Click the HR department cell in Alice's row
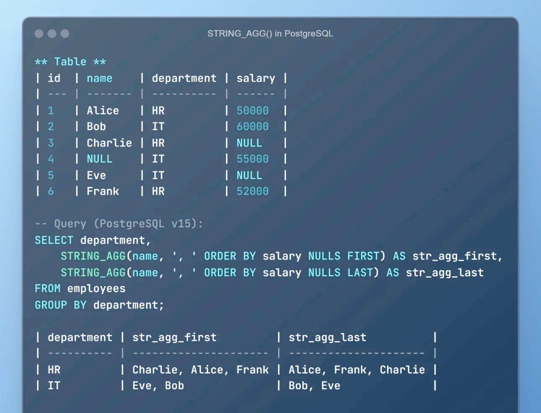This screenshot has height=413, width=541. 158,111
